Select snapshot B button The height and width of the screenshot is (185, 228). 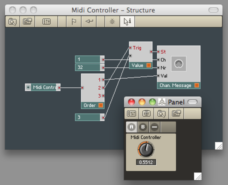[x=143, y=127]
